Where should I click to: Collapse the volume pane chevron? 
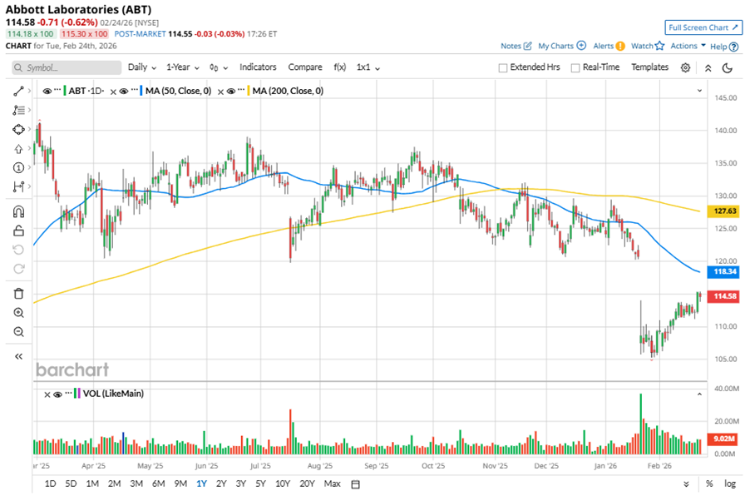pyautogui.click(x=699, y=394)
